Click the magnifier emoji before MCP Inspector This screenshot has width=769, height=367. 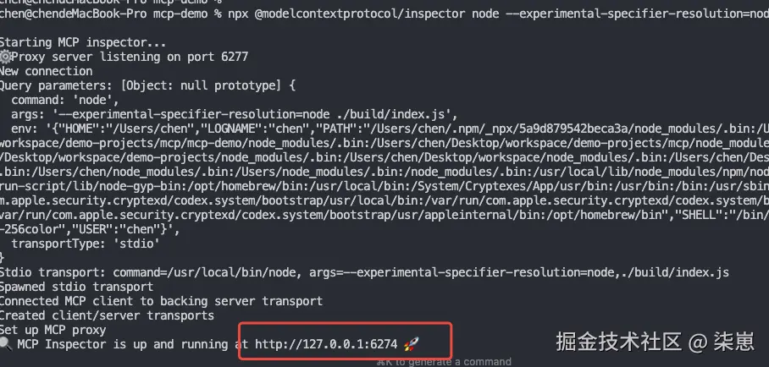5,344
